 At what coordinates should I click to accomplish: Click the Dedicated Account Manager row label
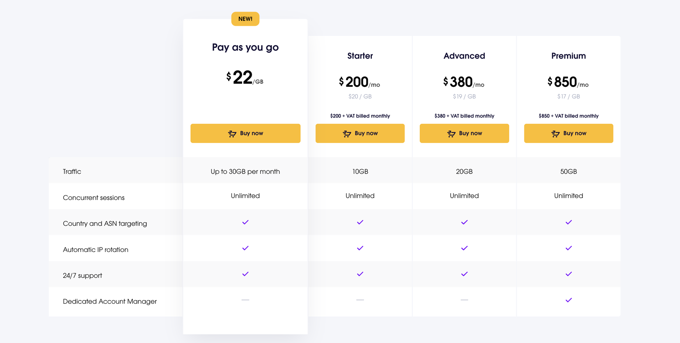(x=110, y=301)
